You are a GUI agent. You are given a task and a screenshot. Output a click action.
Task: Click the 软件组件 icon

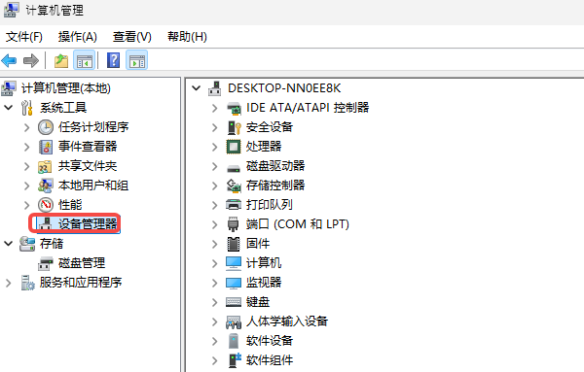[x=235, y=360]
